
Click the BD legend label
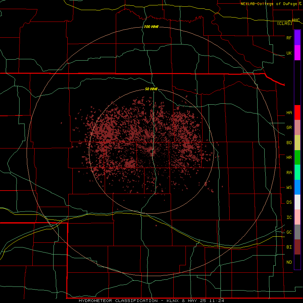click(289, 143)
